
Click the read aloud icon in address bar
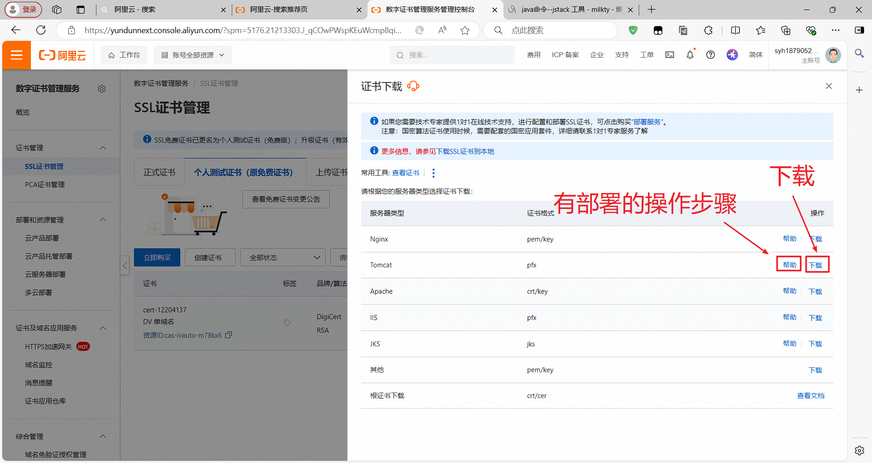(x=442, y=30)
